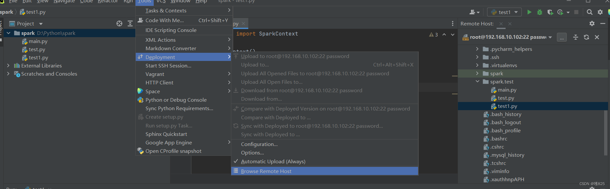Go to next highlighted error arrow
610x189 pixels.
coord(453,35)
